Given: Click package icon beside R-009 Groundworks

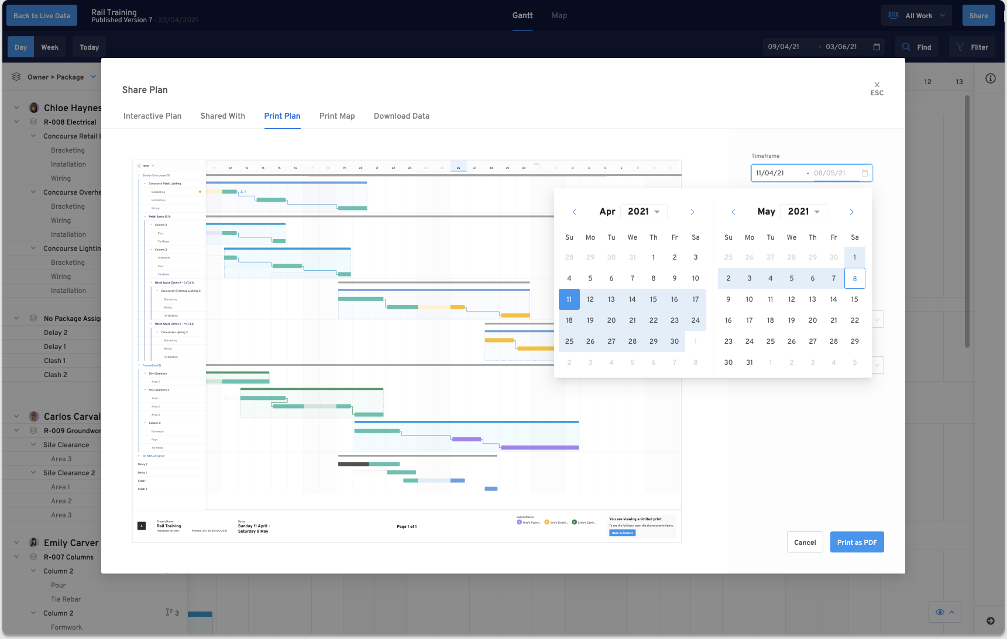Looking at the screenshot, I should pyautogui.click(x=33, y=430).
